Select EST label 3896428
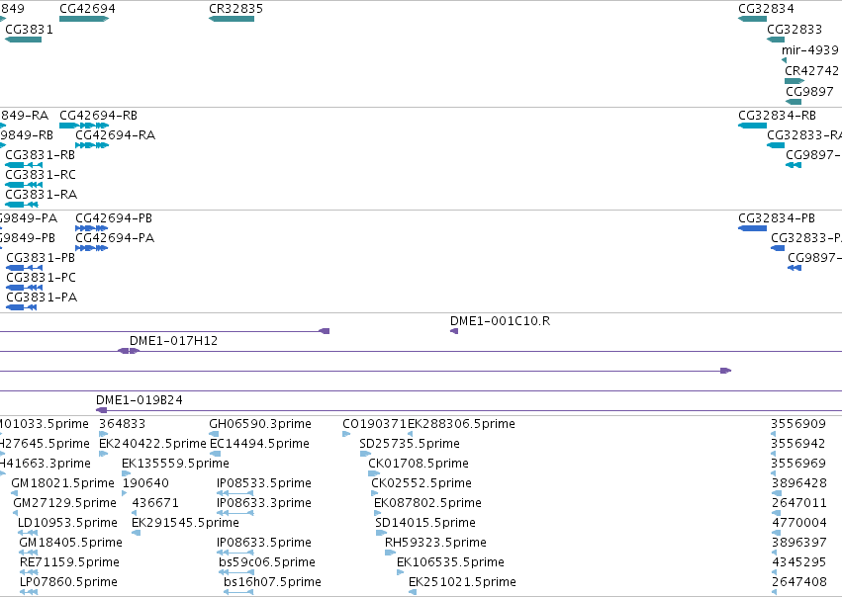This screenshot has width=842, height=597. click(x=799, y=483)
